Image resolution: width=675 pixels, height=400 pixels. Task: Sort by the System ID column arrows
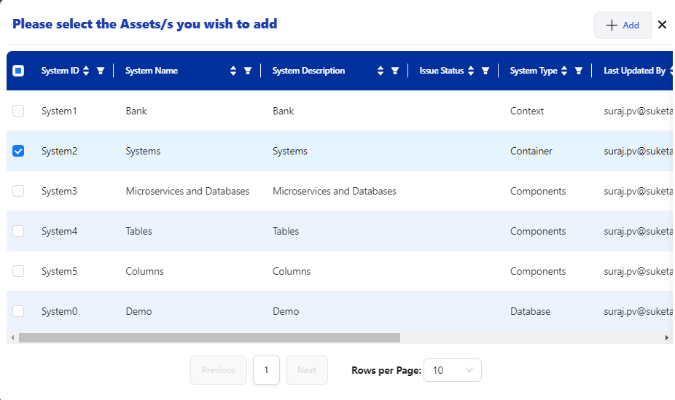[86, 71]
